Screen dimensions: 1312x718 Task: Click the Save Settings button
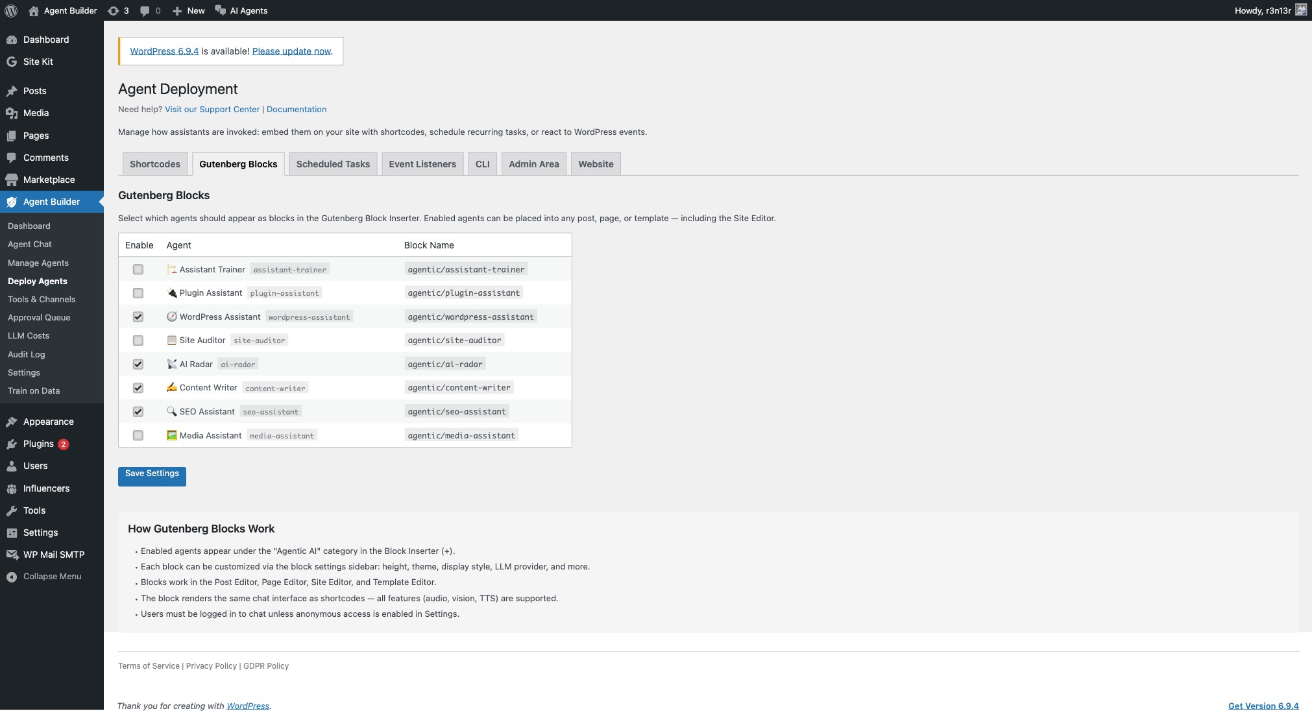point(152,475)
